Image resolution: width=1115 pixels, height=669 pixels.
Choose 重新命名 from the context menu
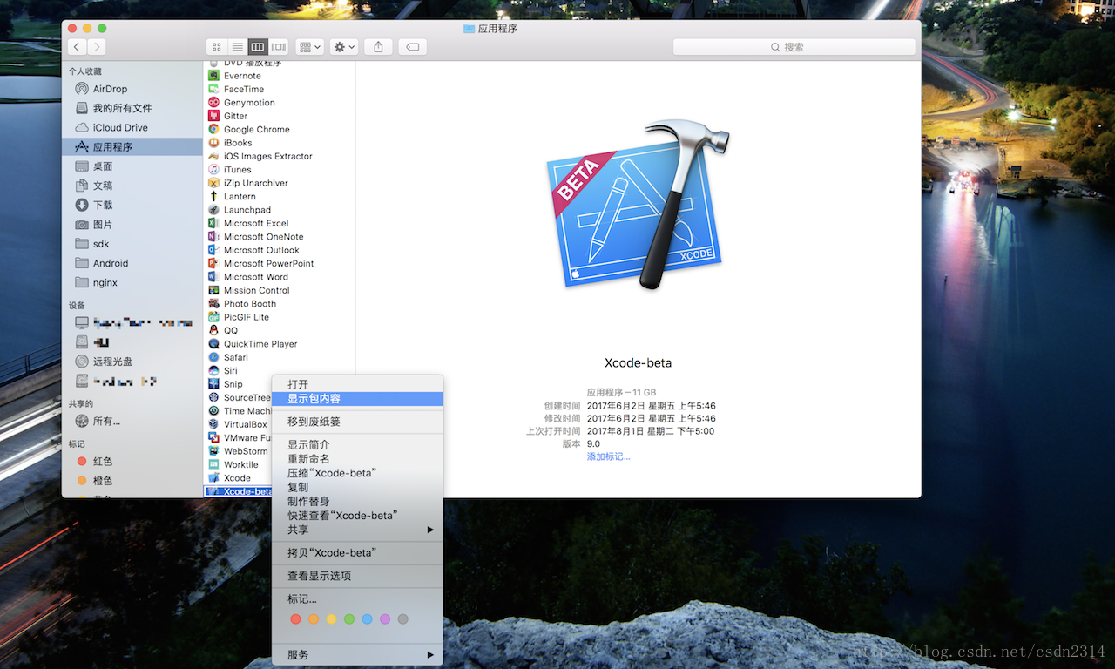pos(357,459)
